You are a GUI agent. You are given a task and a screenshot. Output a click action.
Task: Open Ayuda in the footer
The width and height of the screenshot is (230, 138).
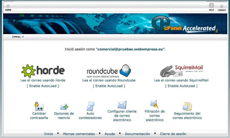point(110,134)
